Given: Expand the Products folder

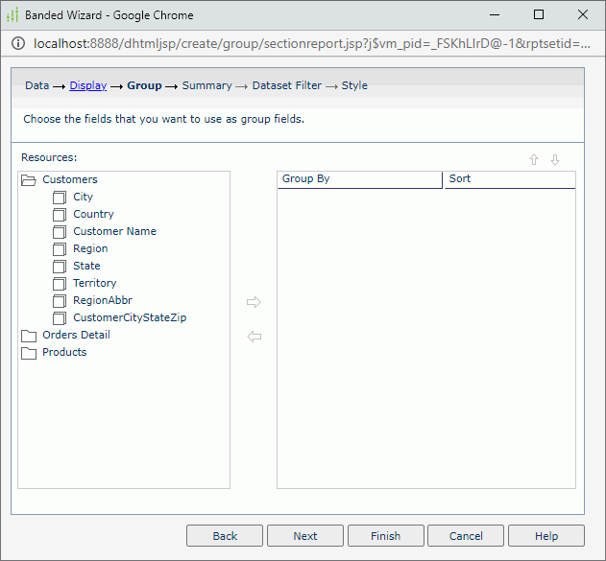Looking at the screenshot, I should point(29,353).
